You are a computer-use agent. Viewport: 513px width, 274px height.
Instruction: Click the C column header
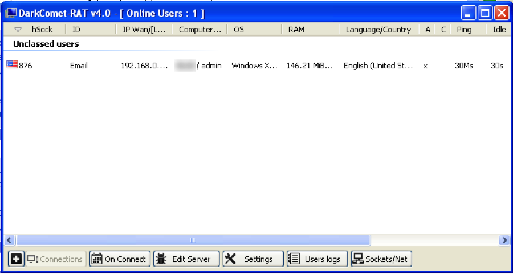coord(443,30)
